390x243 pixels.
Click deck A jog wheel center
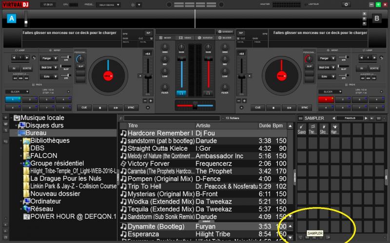[108, 76]
